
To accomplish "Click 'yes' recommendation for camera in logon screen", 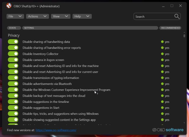I will pos(167,60).
